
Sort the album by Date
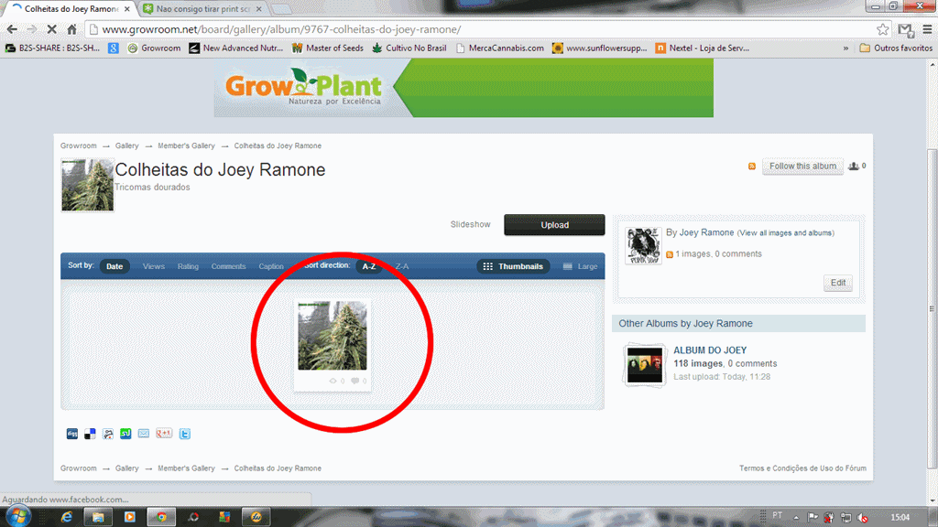click(115, 266)
